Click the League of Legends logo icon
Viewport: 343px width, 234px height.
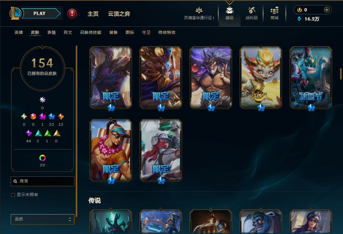point(15,13)
